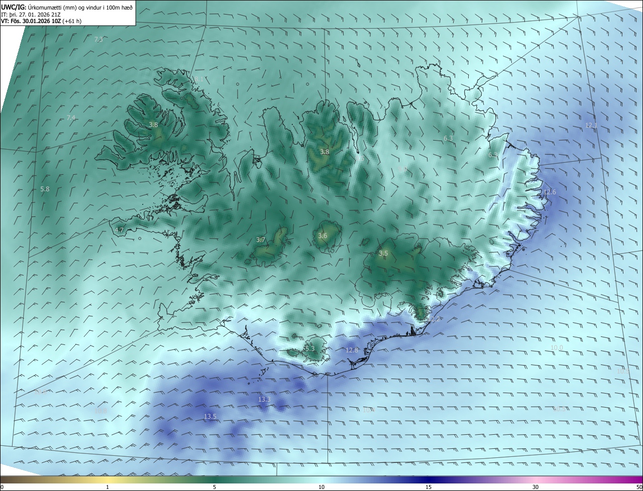The height and width of the screenshot is (491, 643).
Task: Click the 13.3 value label over the sea
Action: click(264, 399)
